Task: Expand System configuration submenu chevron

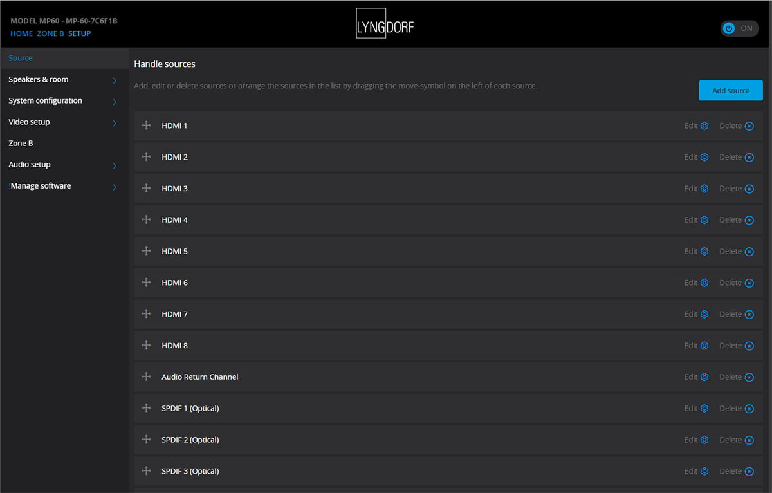Action: [115, 102]
